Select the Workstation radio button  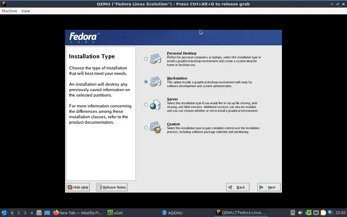[146, 82]
